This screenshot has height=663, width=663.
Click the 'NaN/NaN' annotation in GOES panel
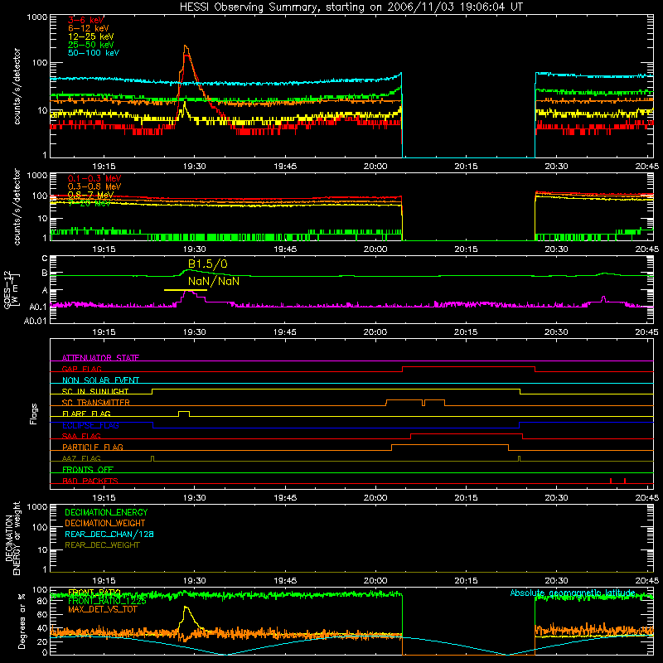tap(214, 281)
